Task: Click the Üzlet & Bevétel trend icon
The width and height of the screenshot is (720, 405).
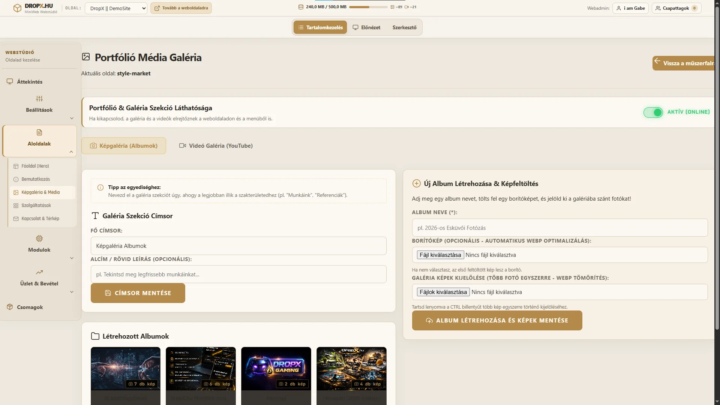Action: 39,272
